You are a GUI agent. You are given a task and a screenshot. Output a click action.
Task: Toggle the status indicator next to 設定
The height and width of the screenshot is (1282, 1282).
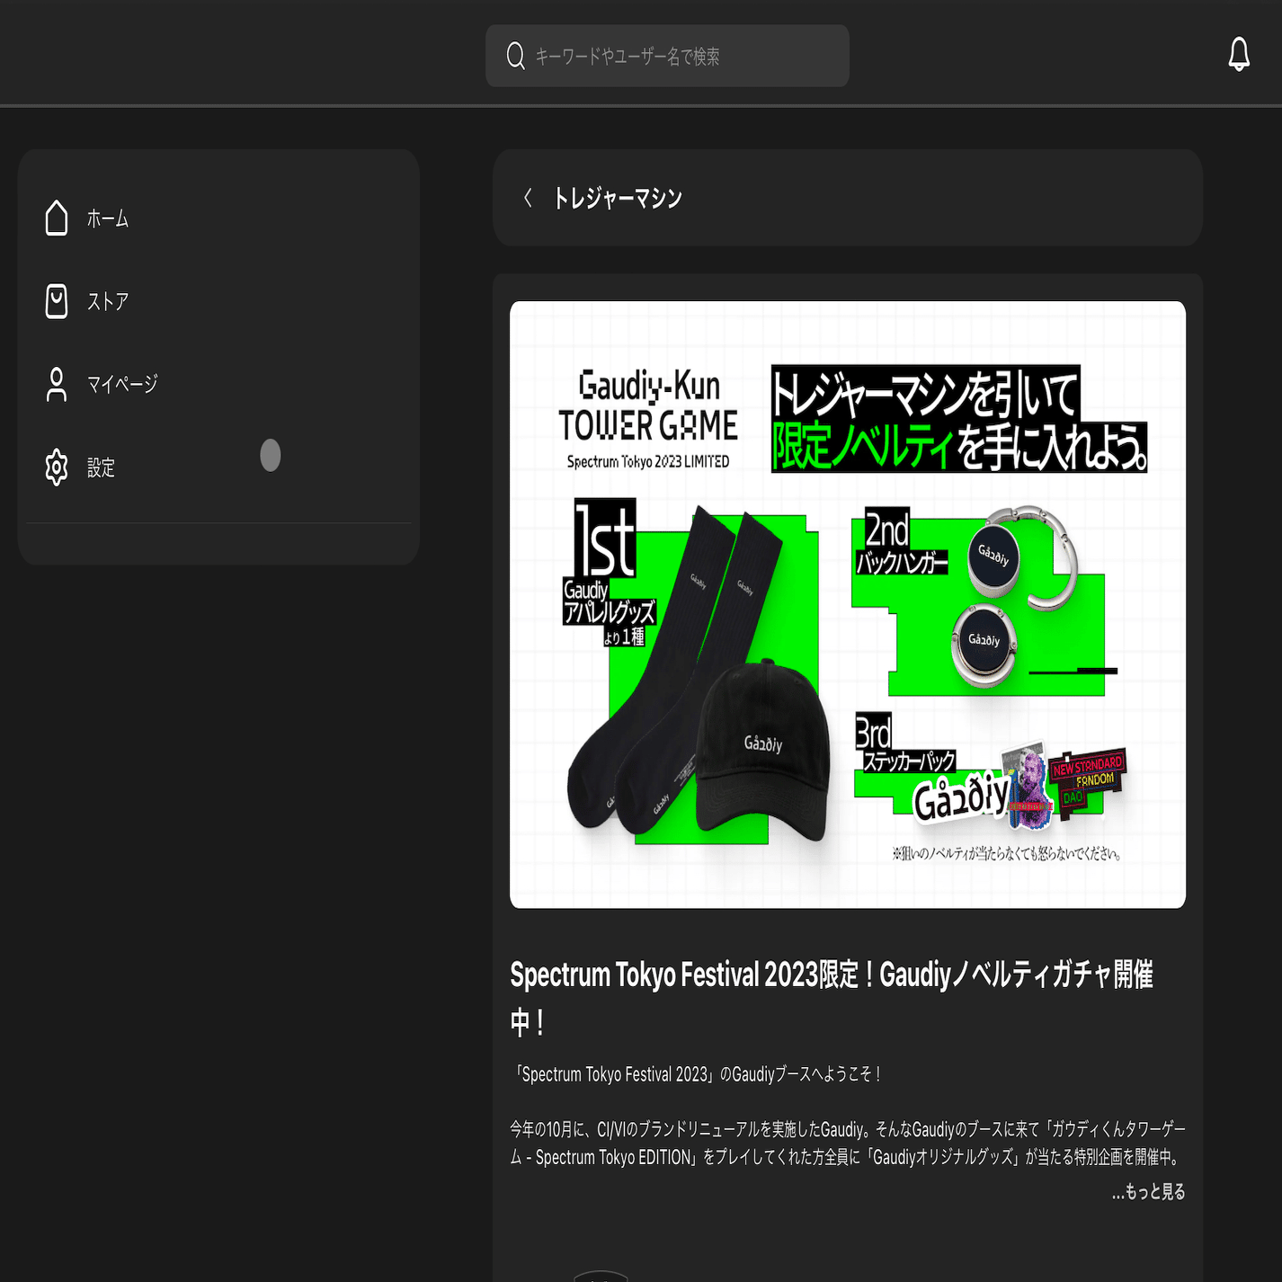point(271,457)
